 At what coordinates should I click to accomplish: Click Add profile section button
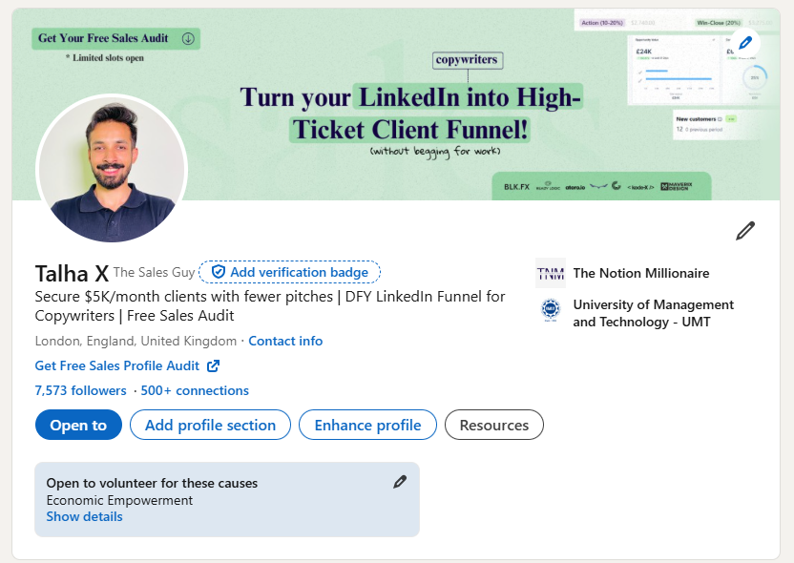[x=210, y=426]
